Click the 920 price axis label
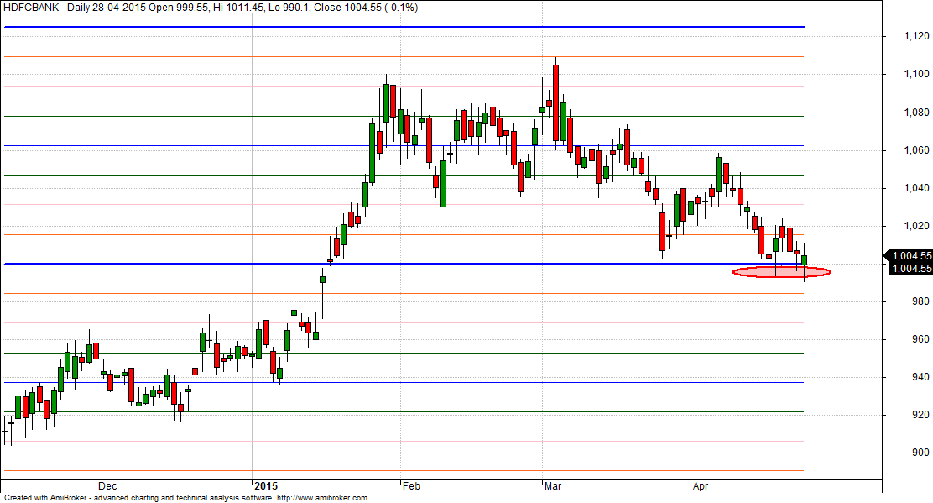933x503 pixels. pos(920,415)
